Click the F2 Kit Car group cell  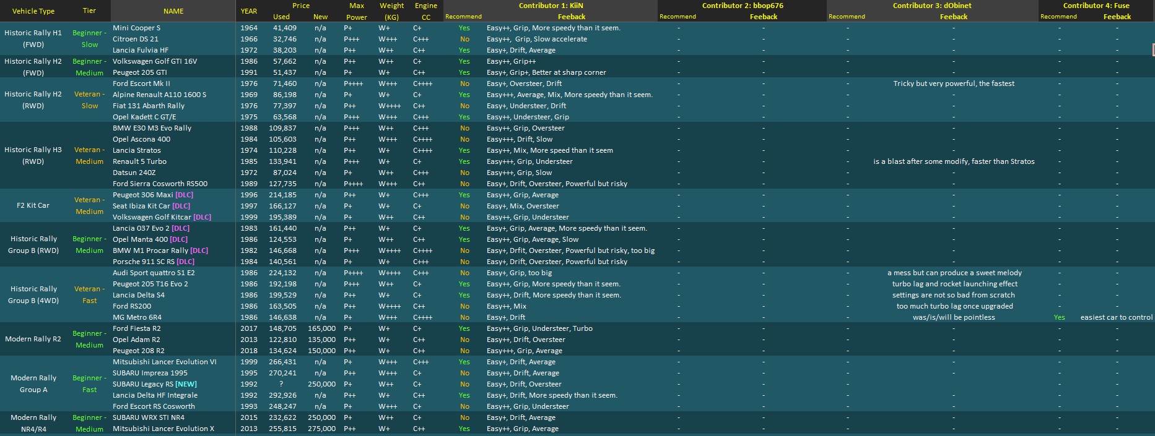(x=33, y=206)
